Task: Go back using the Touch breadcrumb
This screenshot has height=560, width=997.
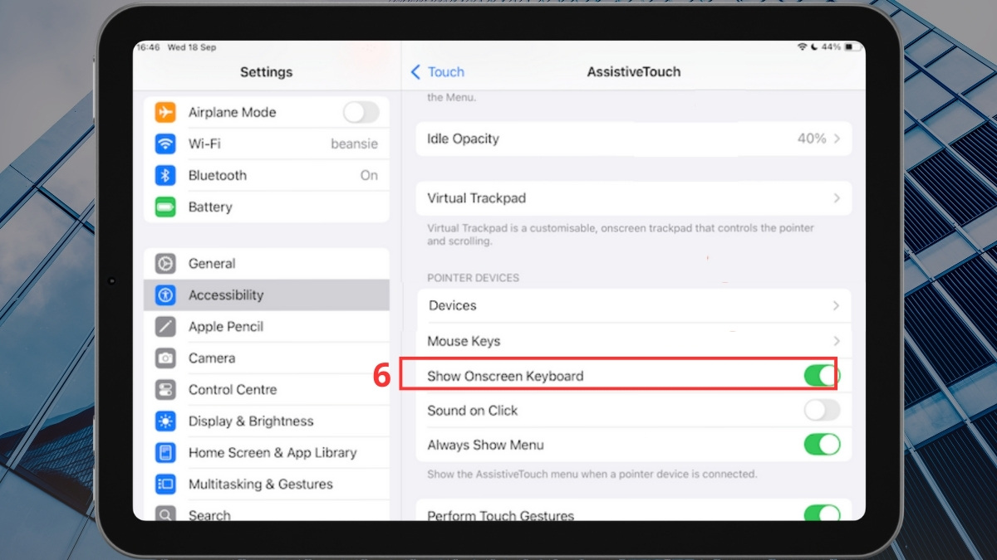Action: tap(437, 72)
